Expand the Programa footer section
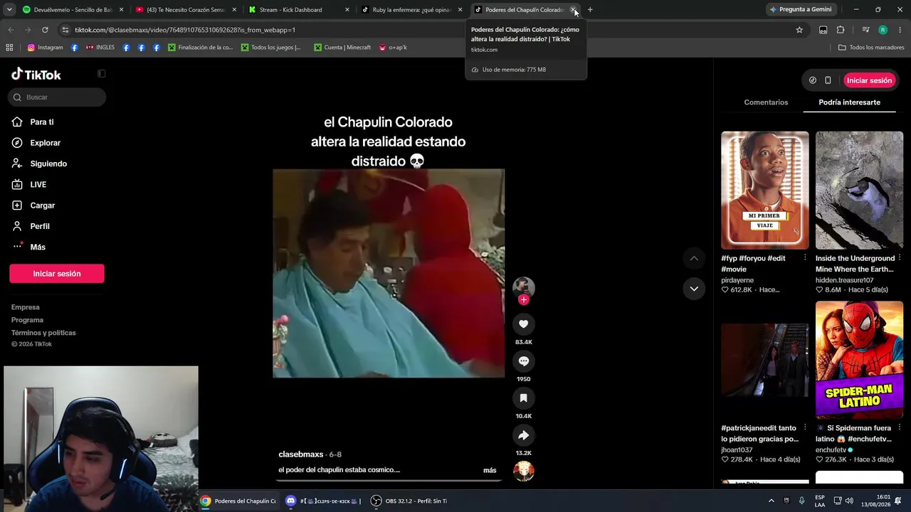The image size is (911, 512). point(27,320)
